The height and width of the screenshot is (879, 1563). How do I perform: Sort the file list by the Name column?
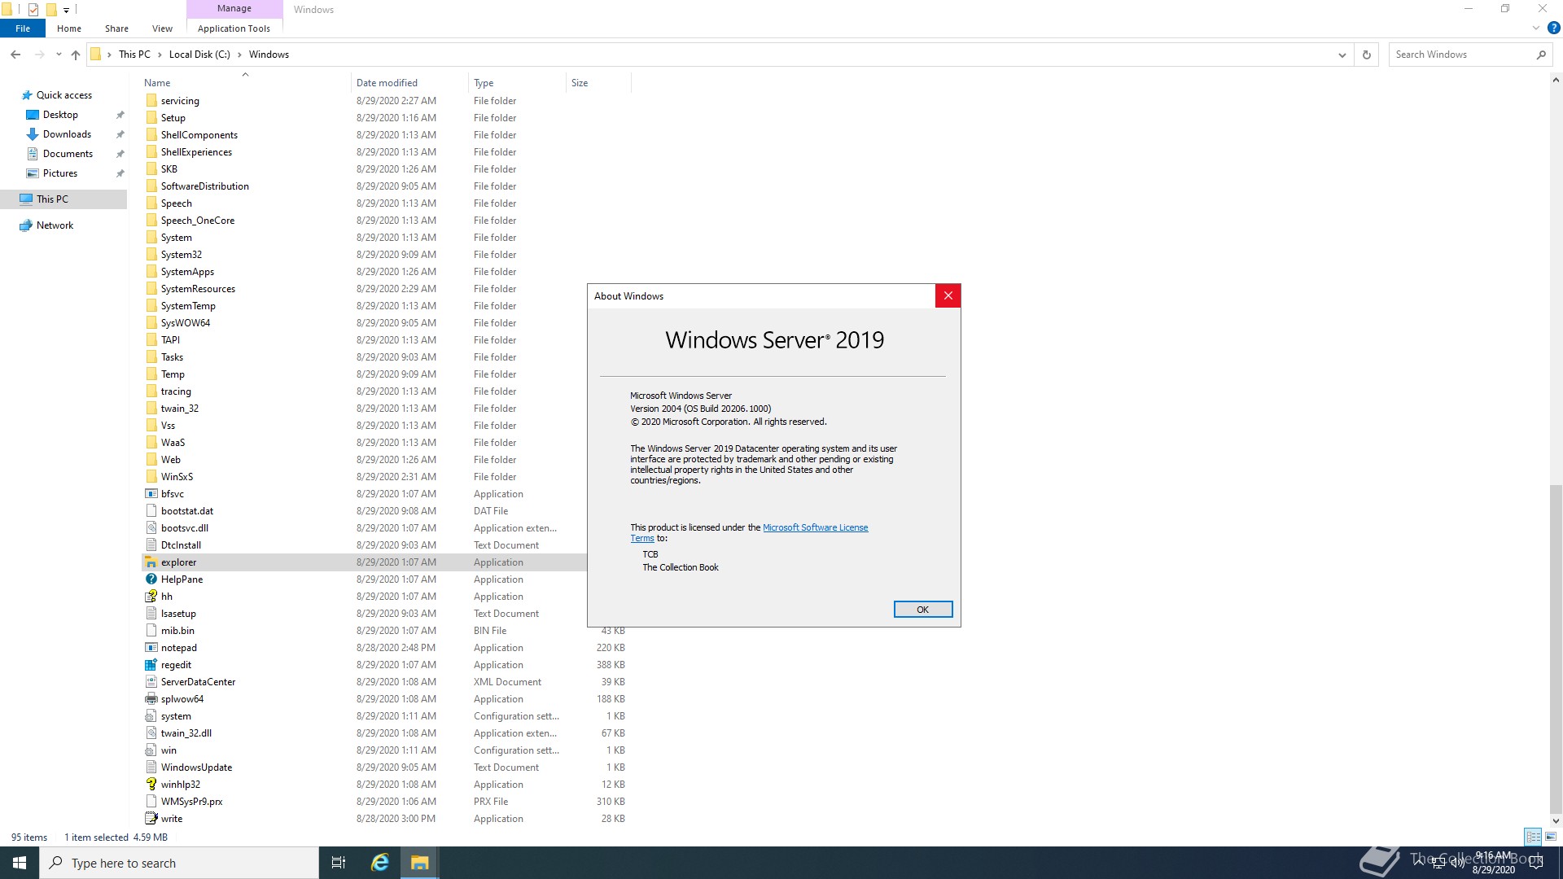click(x=157, y=83)
